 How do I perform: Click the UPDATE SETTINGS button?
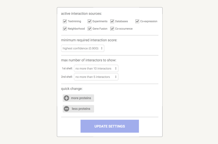[x=109, y=126]
